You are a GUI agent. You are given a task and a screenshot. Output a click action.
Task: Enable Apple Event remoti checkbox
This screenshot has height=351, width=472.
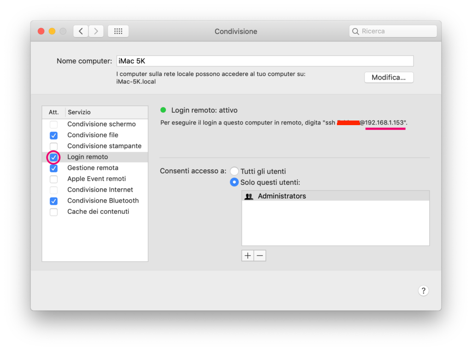[54, 179]
